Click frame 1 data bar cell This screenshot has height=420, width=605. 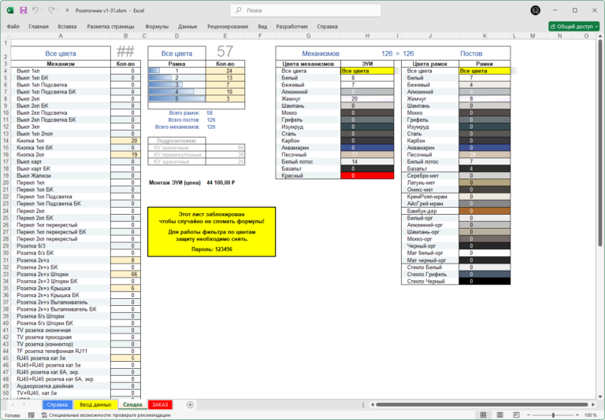coord(176,71)
